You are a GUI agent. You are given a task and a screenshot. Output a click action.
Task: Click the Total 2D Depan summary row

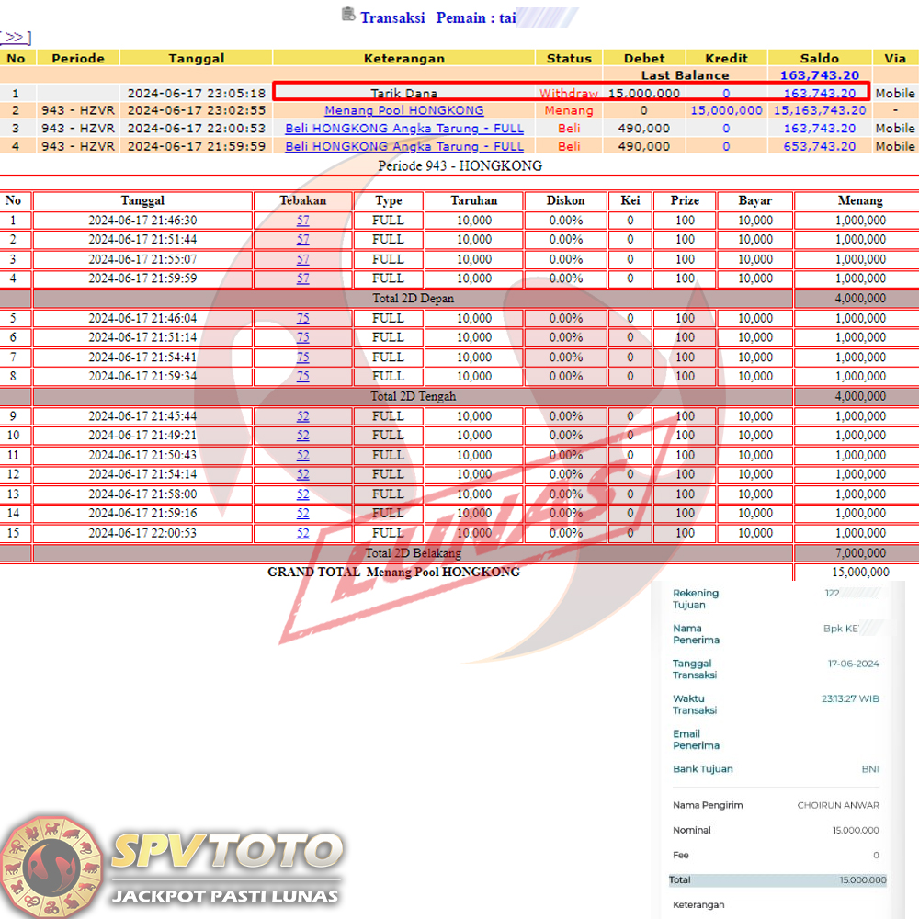[x=412, y=298]
